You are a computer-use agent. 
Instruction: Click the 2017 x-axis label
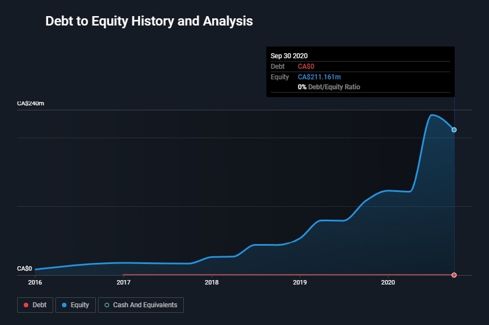click(123, 283)
